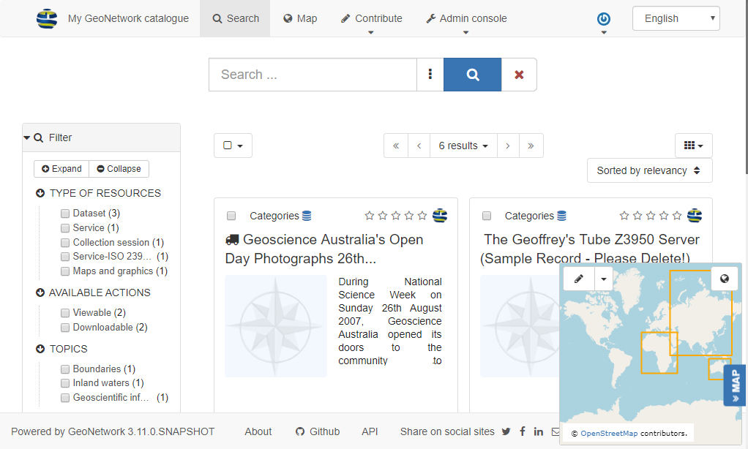The image size is (748, 449).
Task: Select the Geoffrey's Tube record checkbox
Action: point(487,216)
